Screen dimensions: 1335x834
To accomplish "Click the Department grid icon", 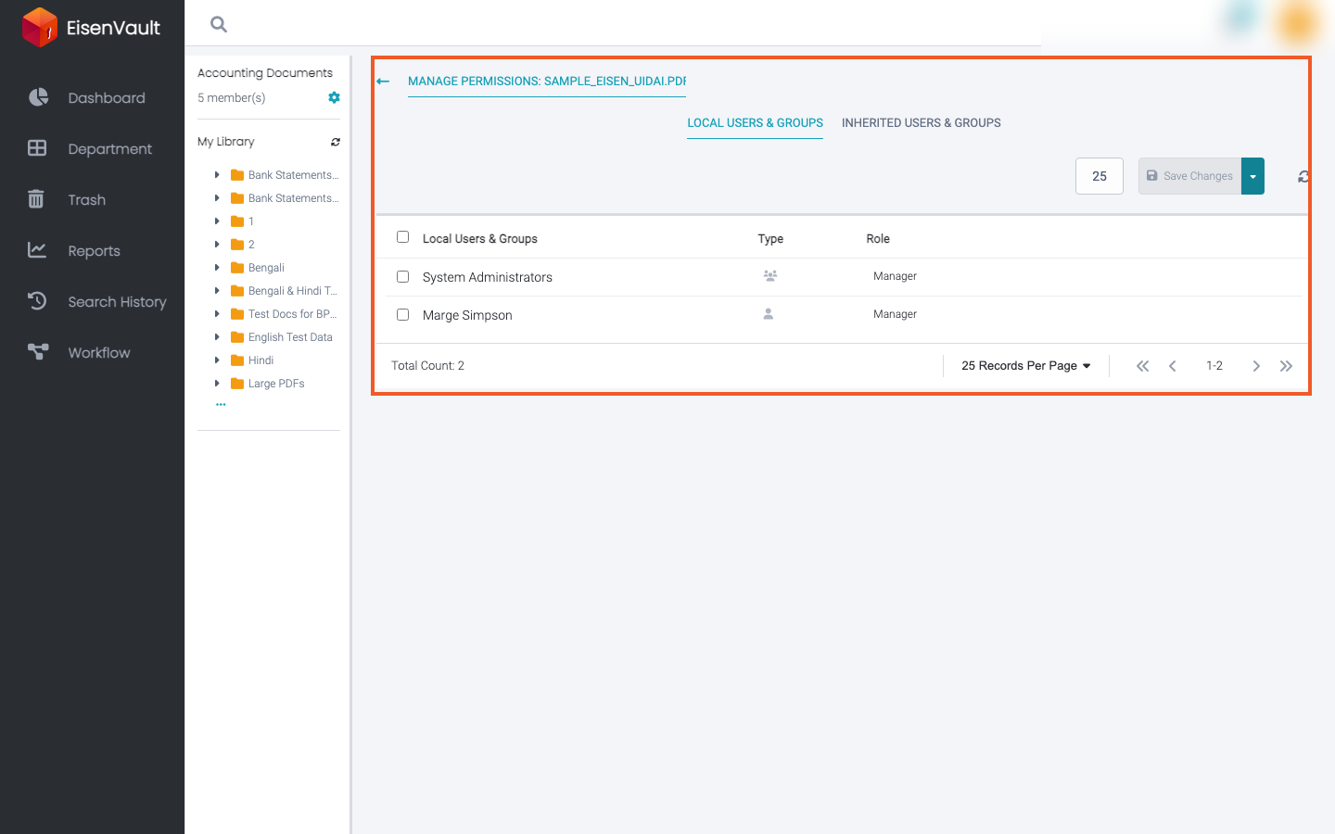I will pos(37,148).
